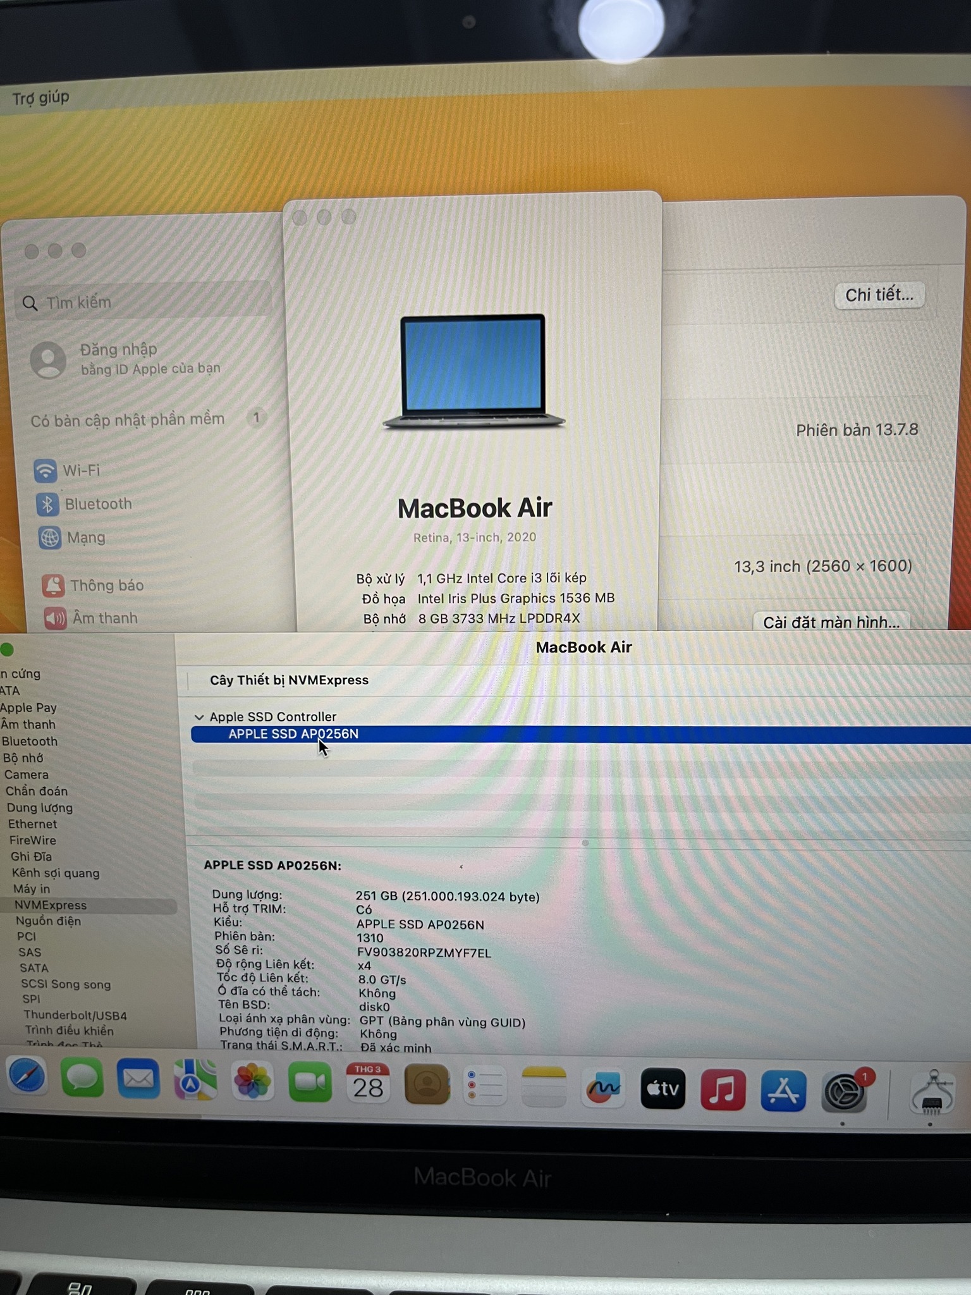The image size is (971, 1295).
Task: Click Cài đặt màn hình... button
Action: pos(831,622)
